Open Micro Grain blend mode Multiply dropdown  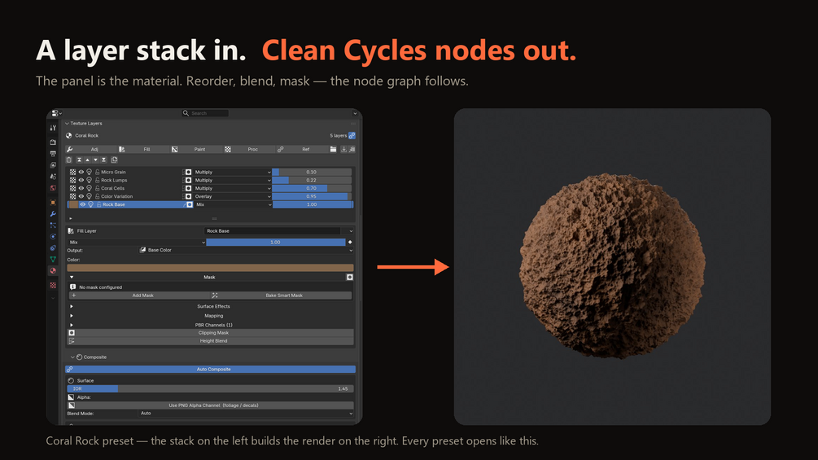(232, 172)
